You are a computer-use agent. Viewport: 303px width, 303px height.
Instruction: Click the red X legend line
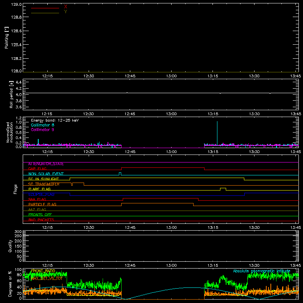point(45,8)
